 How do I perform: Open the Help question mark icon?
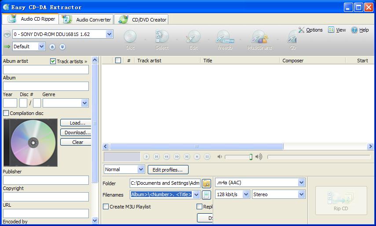click(x=354, y=30)
